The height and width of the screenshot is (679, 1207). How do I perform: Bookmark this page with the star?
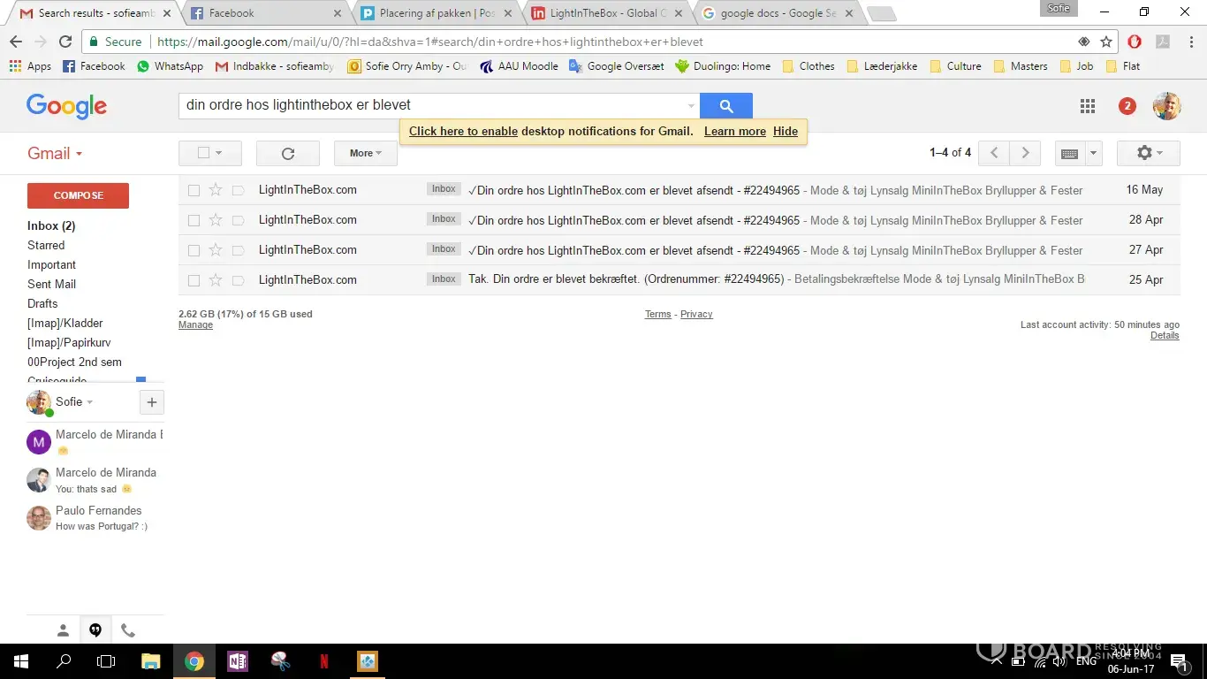click(1106, 42)
